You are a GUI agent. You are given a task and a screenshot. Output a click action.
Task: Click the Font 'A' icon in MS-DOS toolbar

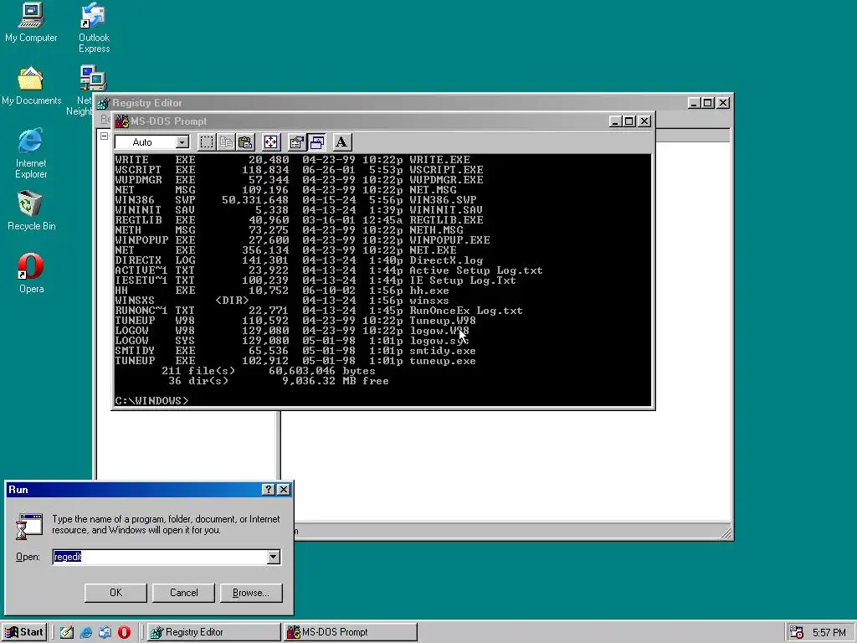(341, 142)
